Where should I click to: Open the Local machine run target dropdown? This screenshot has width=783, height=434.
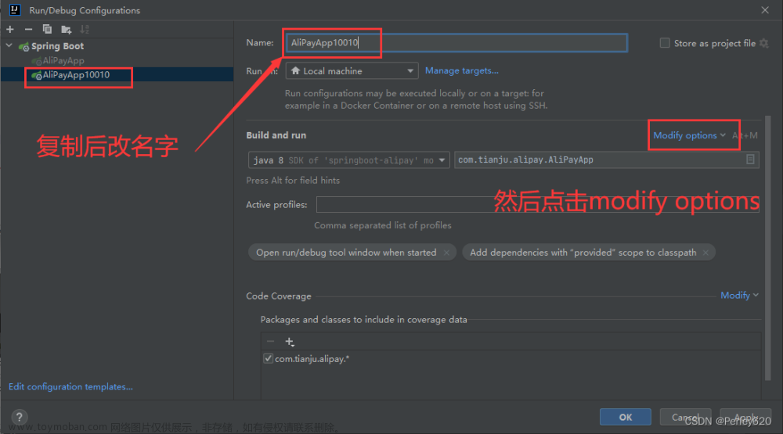click(x=352, y=71)
